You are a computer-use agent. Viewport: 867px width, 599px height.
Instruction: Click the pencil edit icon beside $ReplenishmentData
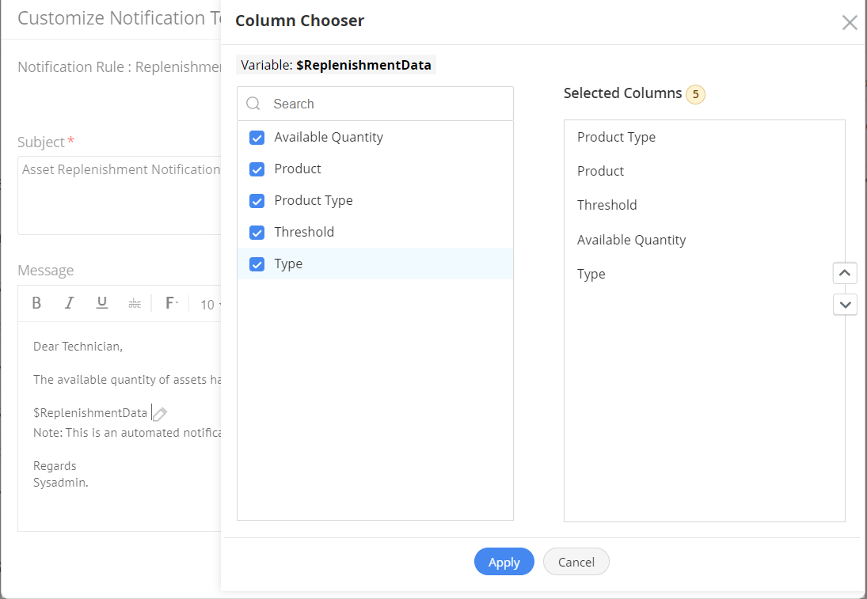[160, 414]
